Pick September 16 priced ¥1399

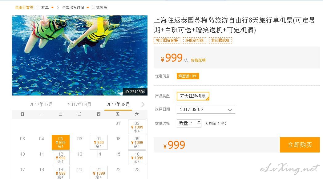(137, 158)
